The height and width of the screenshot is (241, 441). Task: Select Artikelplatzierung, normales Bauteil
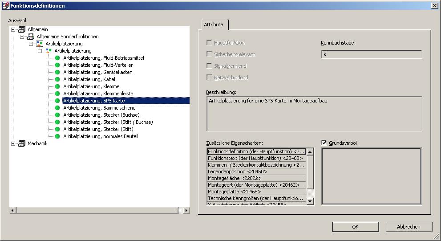click(x=101, y=136)
